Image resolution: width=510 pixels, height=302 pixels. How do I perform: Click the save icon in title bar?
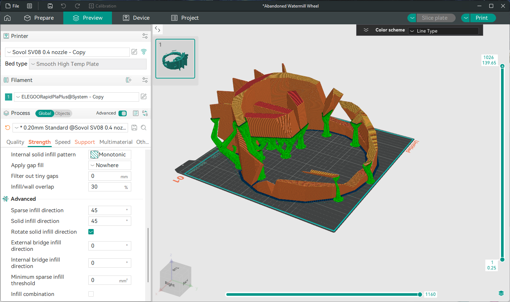[50, 6]
